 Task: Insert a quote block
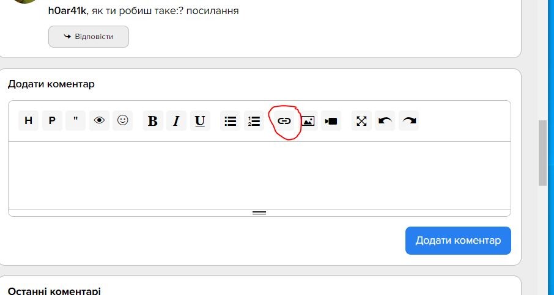click(x=76, y=121)
